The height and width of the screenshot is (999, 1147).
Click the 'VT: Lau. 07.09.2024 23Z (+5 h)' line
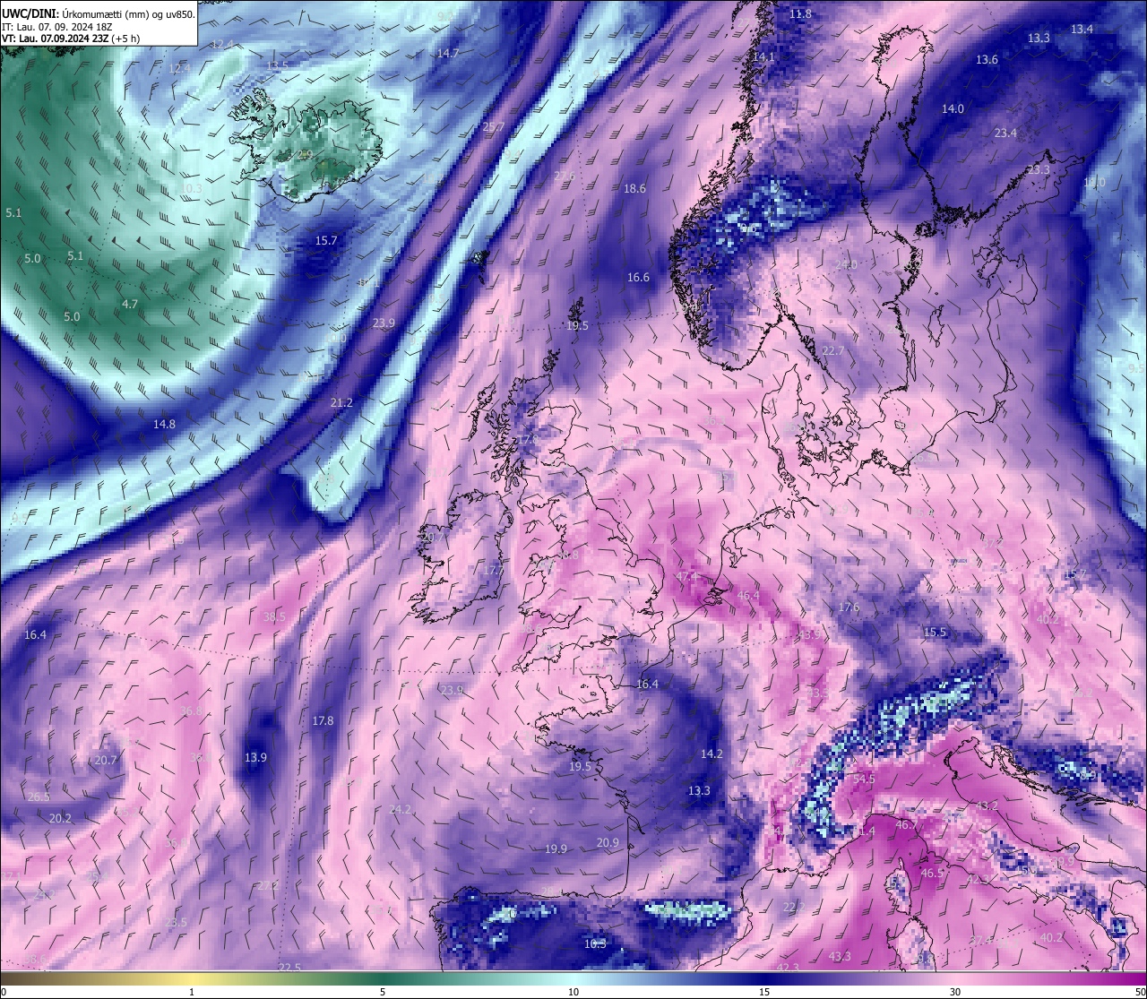(71, 39)
